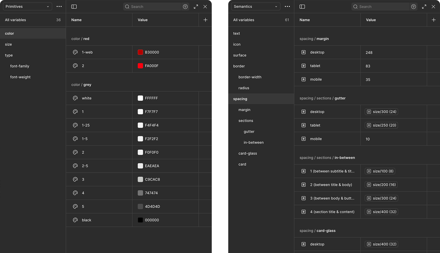The height and width of the screenshot is (253, 440).
Task: Add a new variable in Primitives panel
Action: click(205, 20)
